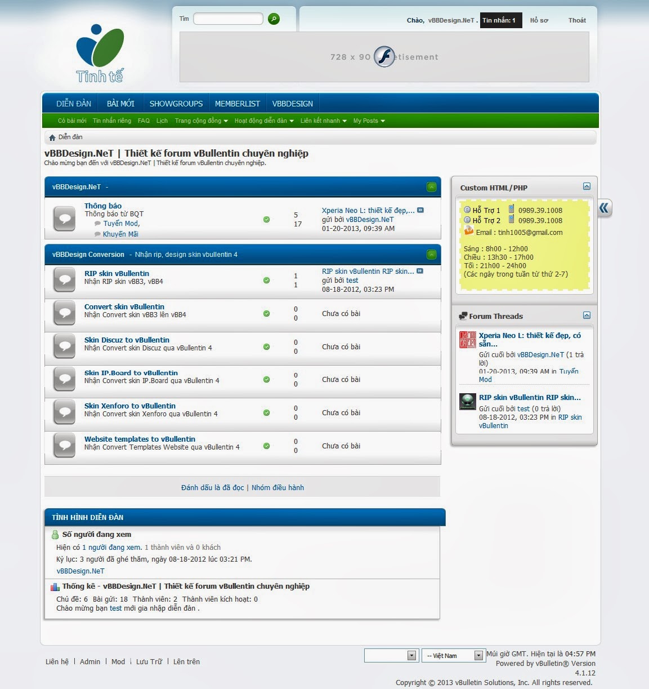The image size is (649, 689).
Task: Click the green search magnifier button
Action: 274,19
